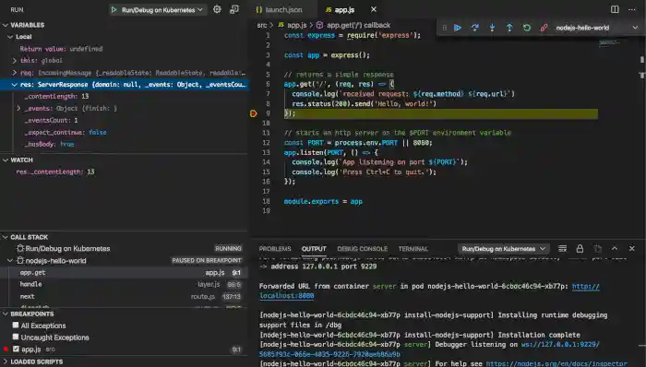Expand the _events Object entry
646x367 pixels.
point(19,108)
